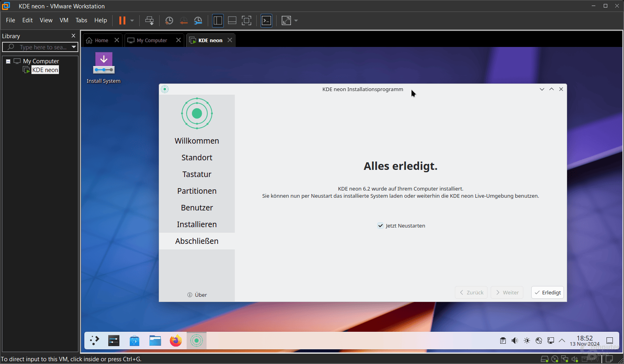The image size is (624, 364).
Task: Open Discover software center from taskbar
Action: click(x=135, y=341)
